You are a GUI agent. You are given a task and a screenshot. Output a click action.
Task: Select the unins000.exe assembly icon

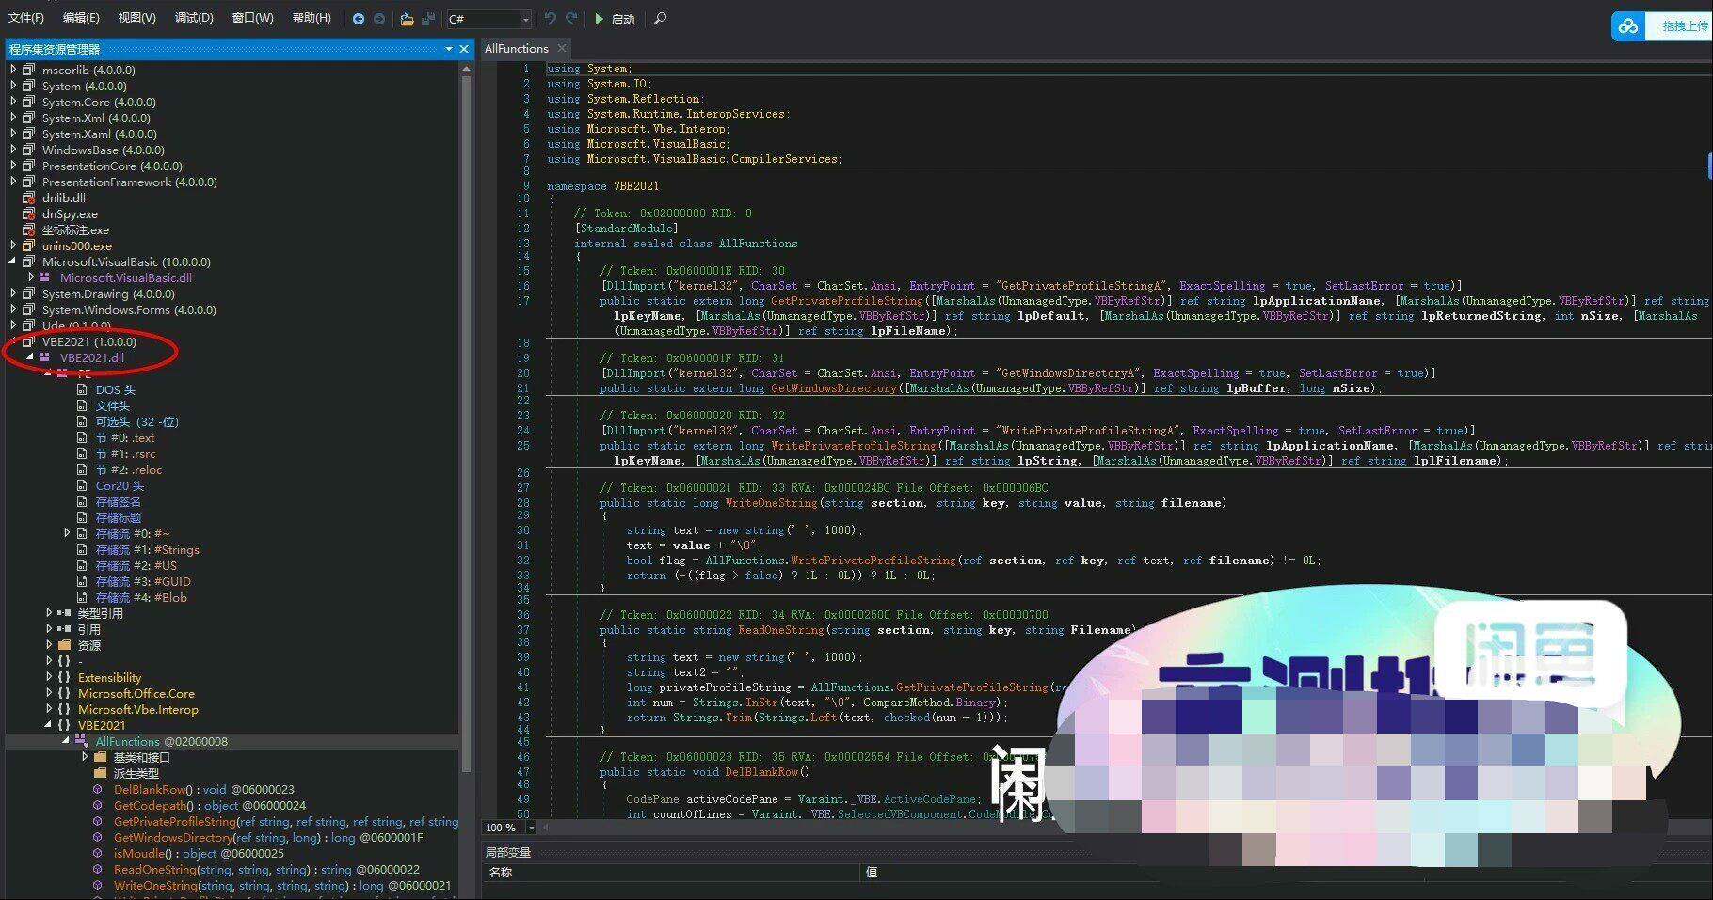(29, 245)
